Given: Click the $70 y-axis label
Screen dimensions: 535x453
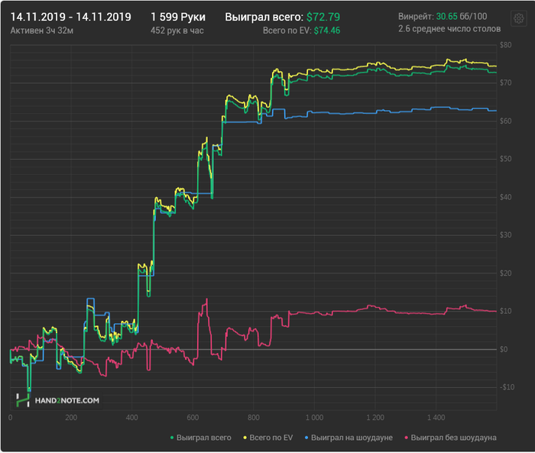Looking at the screenshot, I should (505, 83).
